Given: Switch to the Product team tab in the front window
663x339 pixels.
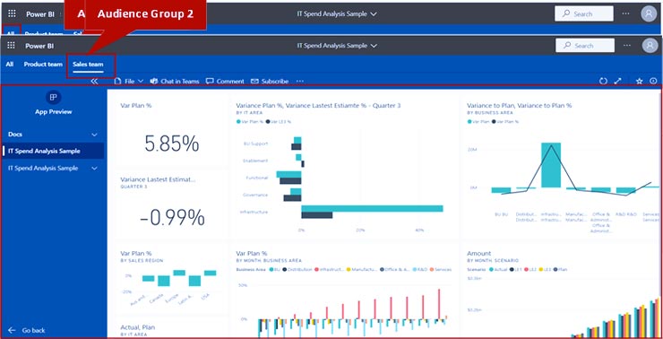Looking at the screenshot, I should click(x=43, y=65).
